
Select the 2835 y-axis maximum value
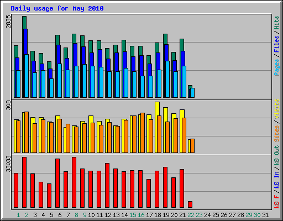(x=8, y=22)
